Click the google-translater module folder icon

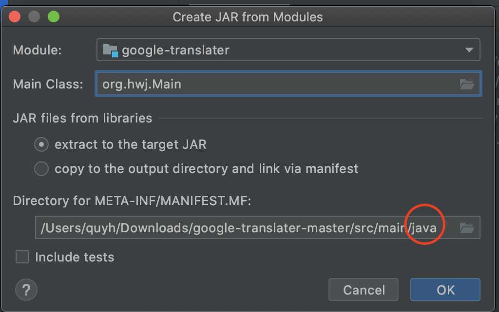point(111,50)
